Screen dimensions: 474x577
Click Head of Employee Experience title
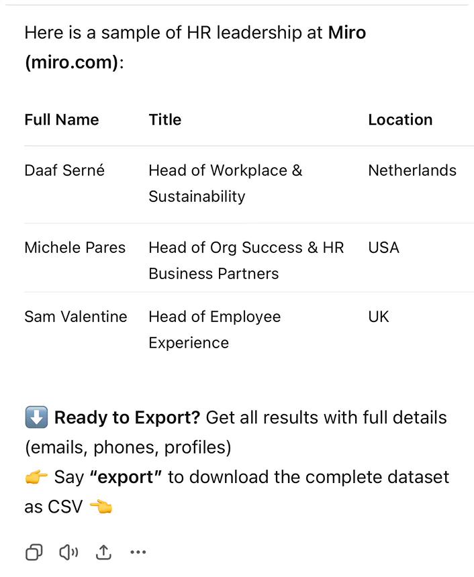coord(215,329)
